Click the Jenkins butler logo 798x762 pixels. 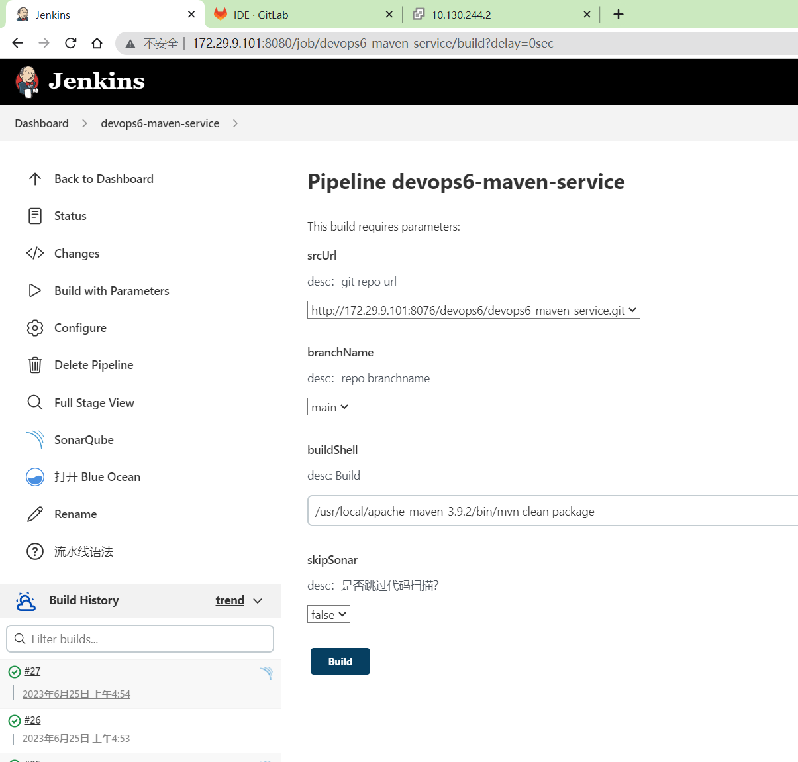coord(27,82)
